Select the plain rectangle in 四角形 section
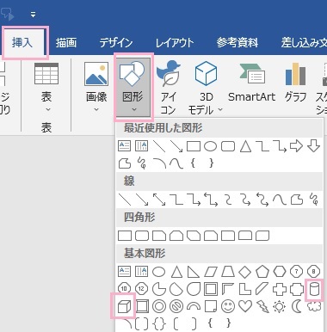The image size is (327, 332). [125, 236]
